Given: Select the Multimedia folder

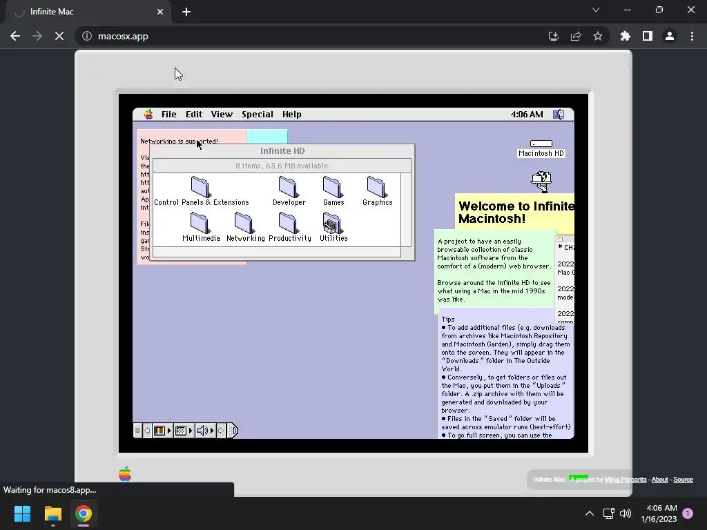Looking at the screenshot, I should [201, 228].
